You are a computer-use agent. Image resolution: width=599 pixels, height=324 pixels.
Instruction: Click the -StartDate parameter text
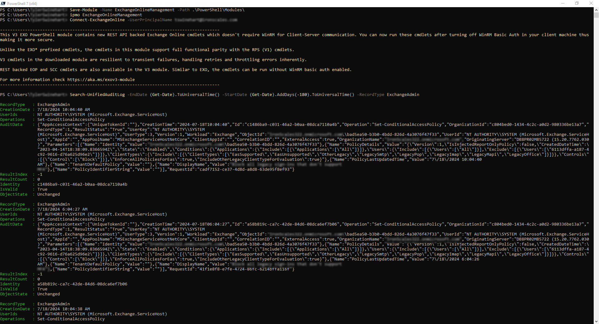[x=234, y=95]
